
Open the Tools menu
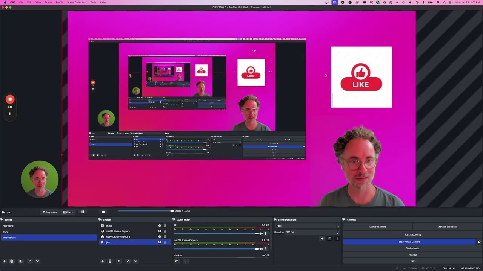coord(93,2)
